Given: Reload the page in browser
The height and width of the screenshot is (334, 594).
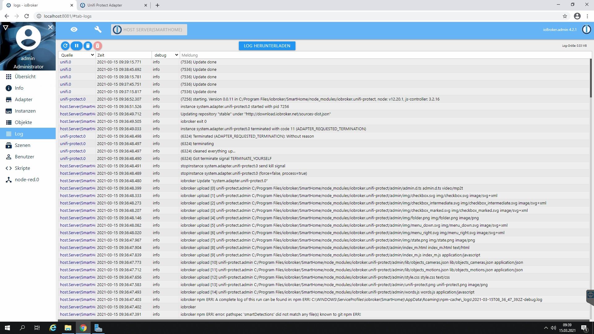Looking at the screenshot, I should coord(27,16).
